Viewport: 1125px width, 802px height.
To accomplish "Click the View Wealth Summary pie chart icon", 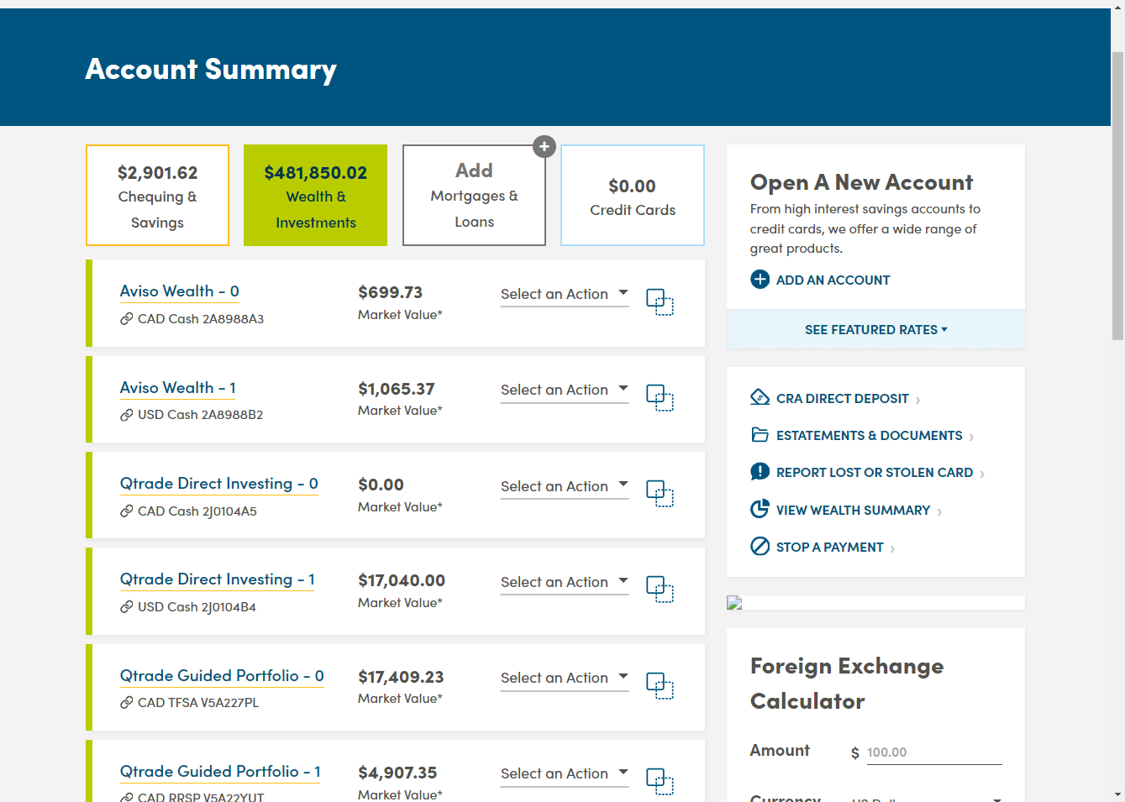I will tap(760, 509).
